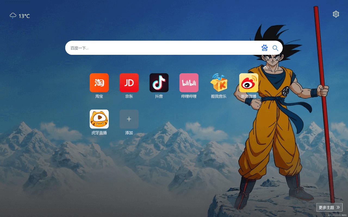
Task: Click the 酷我音乐 label text
Action: [x=219, y=96]
